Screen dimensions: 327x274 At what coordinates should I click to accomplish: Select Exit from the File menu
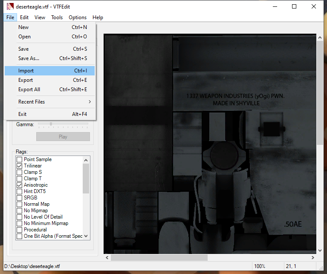coord(49,114)
